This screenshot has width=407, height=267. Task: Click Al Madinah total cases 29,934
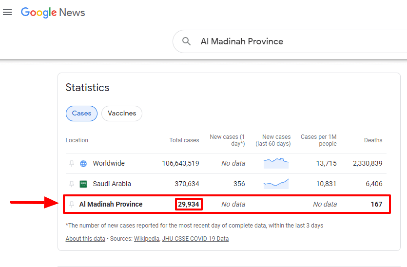[189, 204]
